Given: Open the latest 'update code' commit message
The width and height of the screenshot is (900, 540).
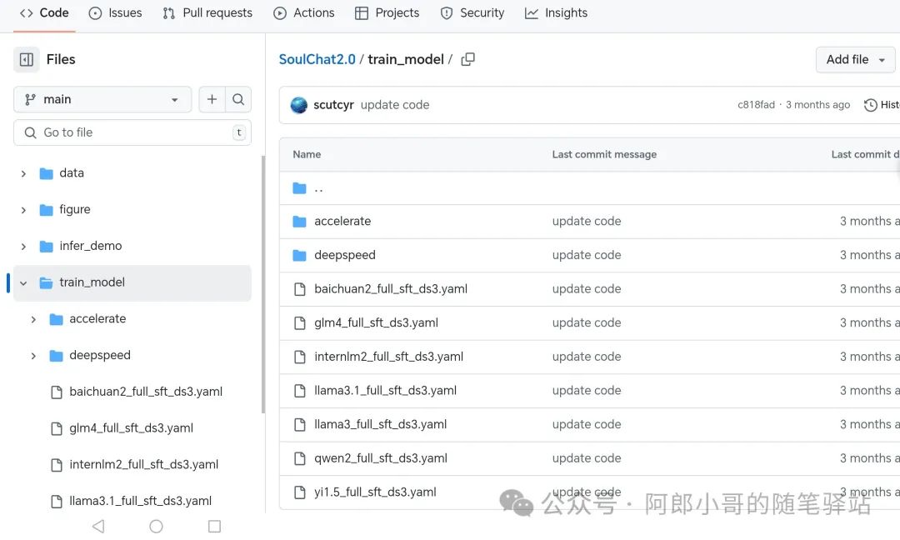Looking at the screenshot, I should click(x=395, y=105).
